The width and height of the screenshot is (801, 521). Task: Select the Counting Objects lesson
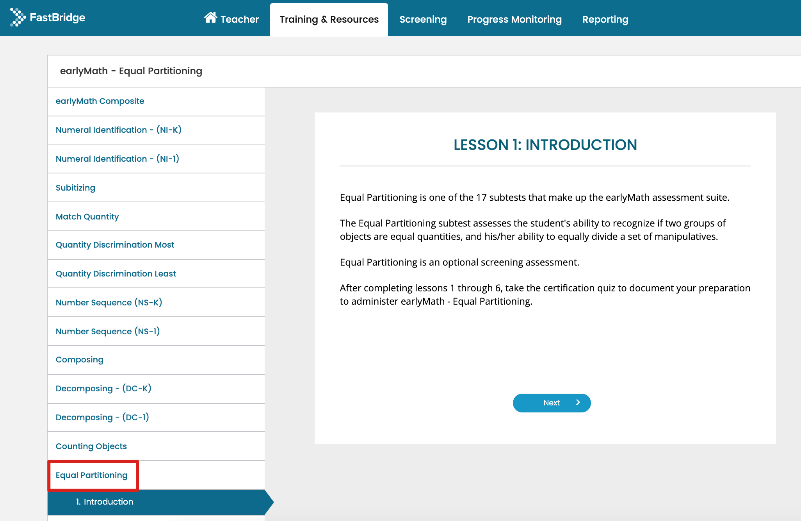156,446
